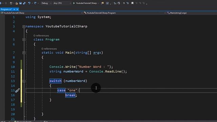Image resolution: width=217 pixels, height=122 pixels.
Task: Click the decrease indent toolbar icon
Action: 124,3
